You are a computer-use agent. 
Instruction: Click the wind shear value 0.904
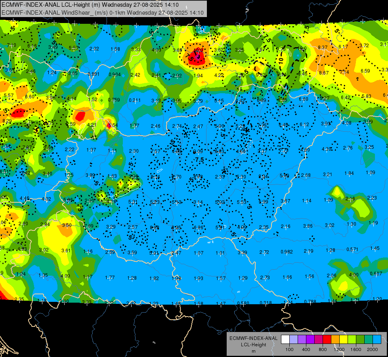click(115, 74)
